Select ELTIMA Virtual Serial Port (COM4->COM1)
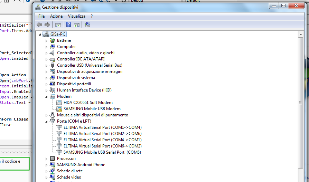The width and height of the screenshot is (309, 182). 102,140
